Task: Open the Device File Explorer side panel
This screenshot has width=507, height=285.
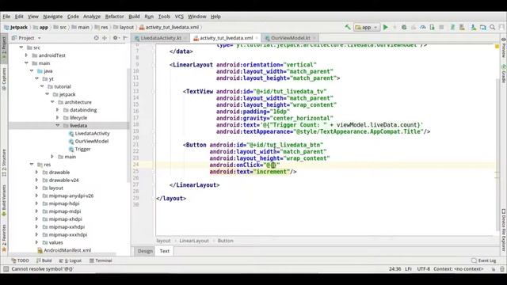Action: point(504,230)
